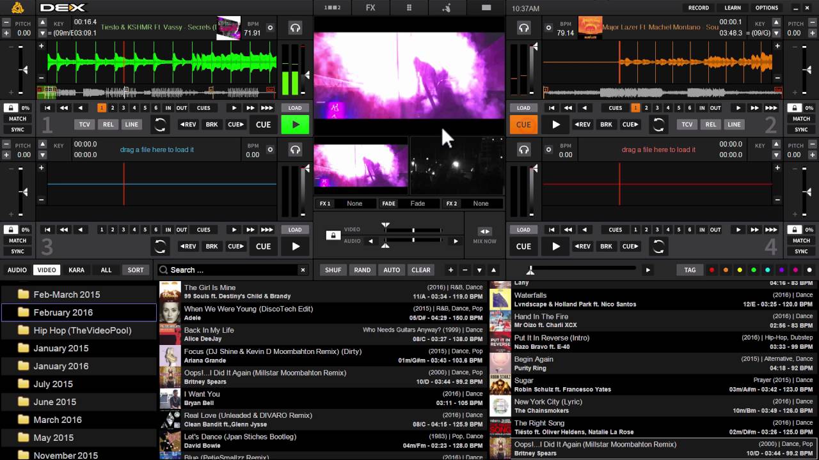819x460 pixels.
Task: Toggle LINE input on deck 1
Action: click(x=131, y=125)
